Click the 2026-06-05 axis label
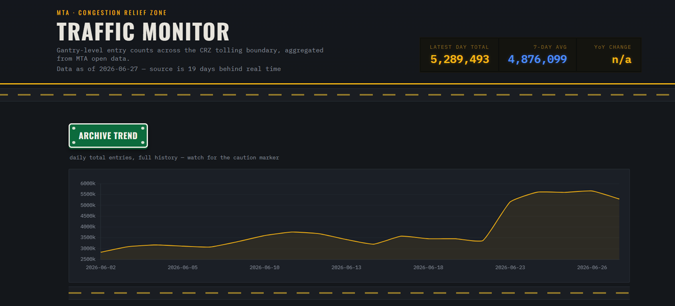 pos(183,267)
